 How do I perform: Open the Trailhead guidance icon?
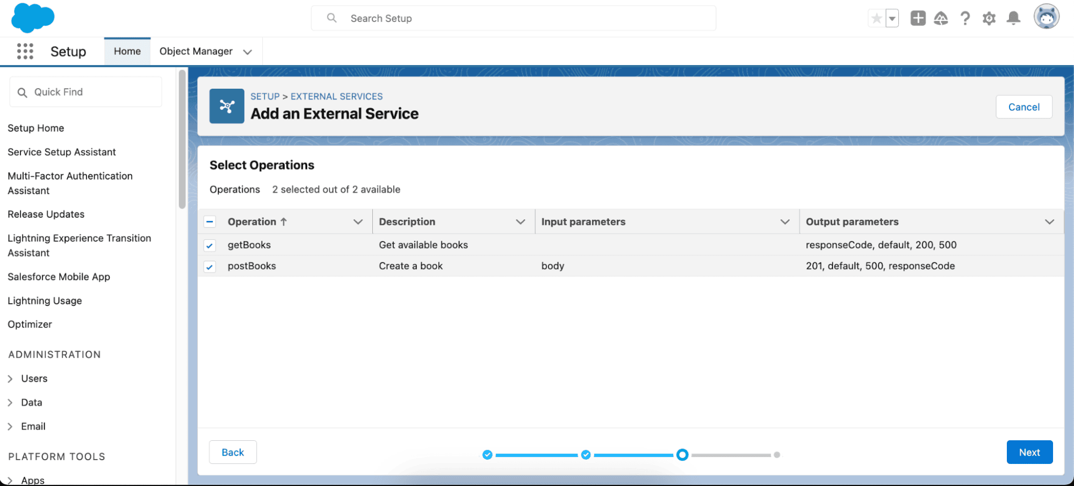click(941, 18)
